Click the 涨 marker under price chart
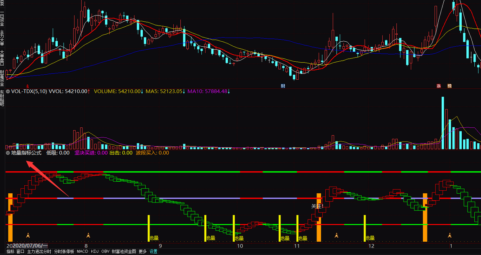 pyautogui.click(x=439, y=86)
